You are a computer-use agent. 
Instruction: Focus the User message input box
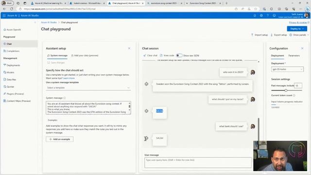(x=198, y=162)
